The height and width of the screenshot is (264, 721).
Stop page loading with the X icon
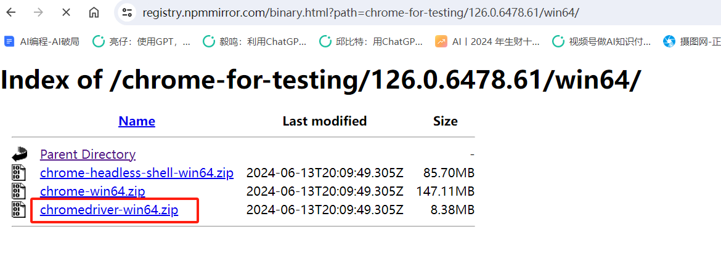66,12
